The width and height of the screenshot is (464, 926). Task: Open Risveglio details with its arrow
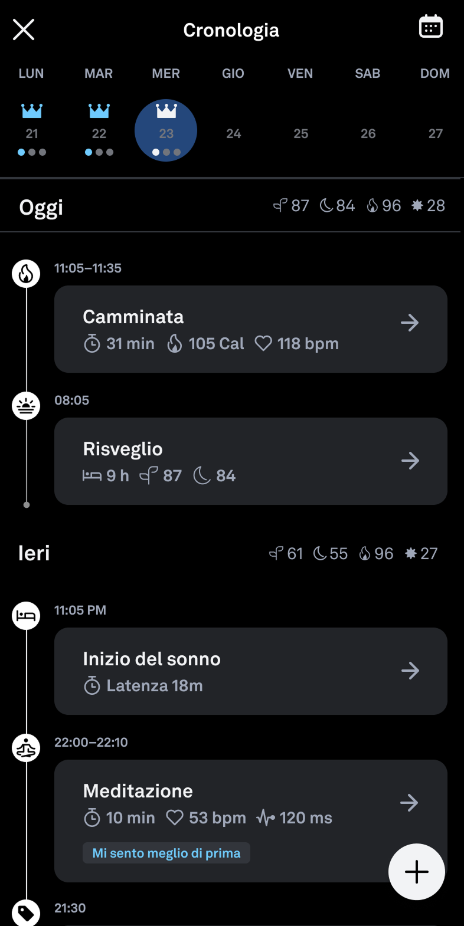coord(410,461)
